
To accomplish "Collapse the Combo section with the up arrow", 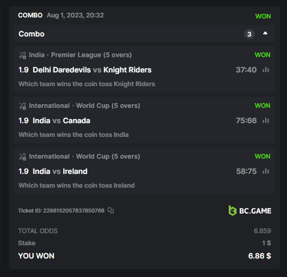I will tap(265, 33).
